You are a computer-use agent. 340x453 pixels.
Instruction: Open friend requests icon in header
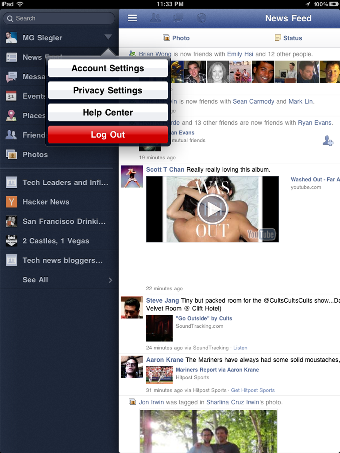(x=155, y=18)
